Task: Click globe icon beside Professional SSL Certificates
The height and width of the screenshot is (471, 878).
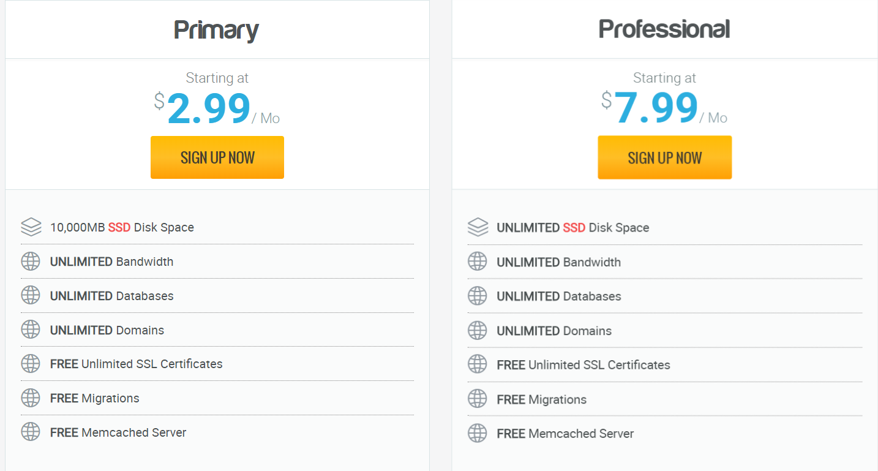Action: [478, 365]
